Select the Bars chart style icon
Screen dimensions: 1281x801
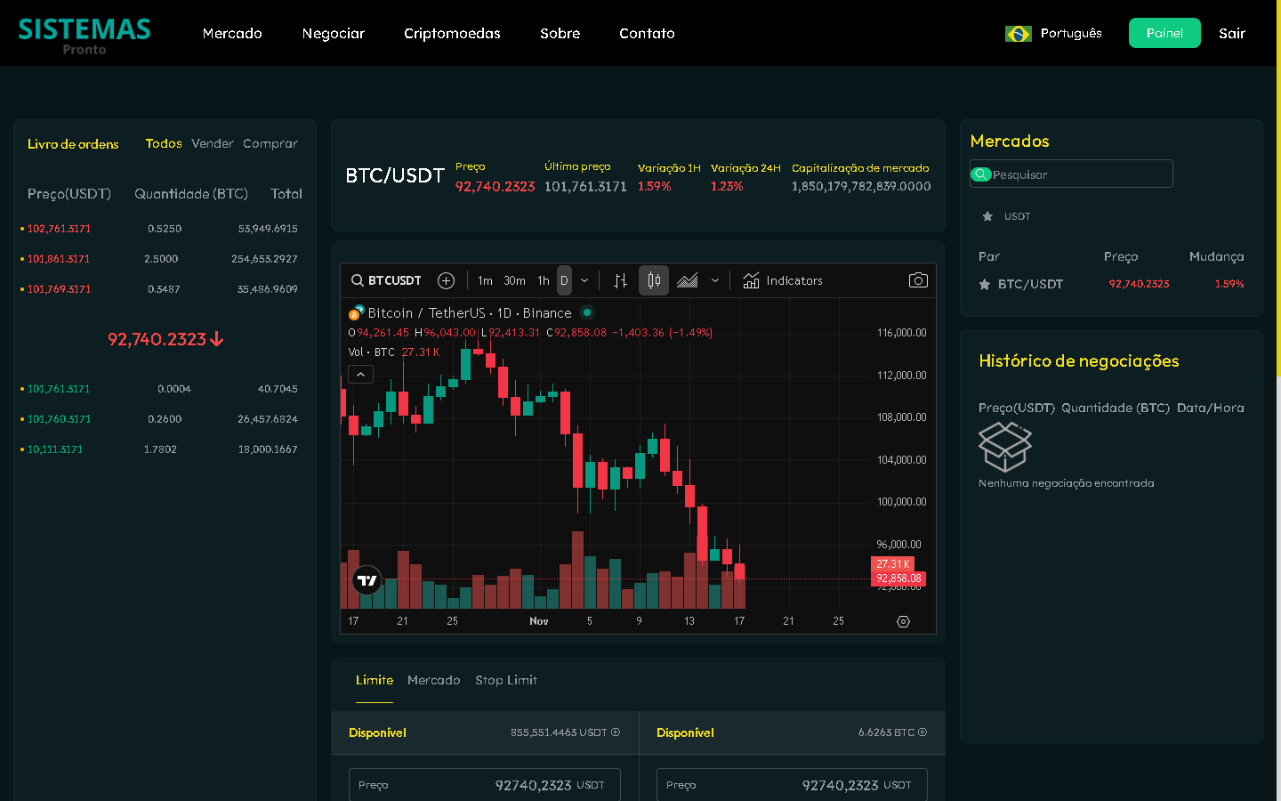coord(620,280)
